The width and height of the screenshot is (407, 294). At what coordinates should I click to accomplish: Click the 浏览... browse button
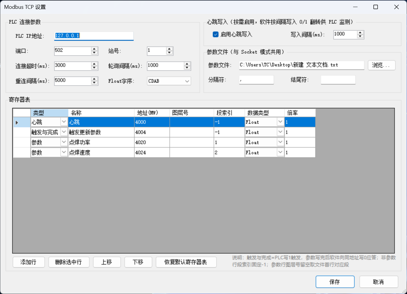(382, 65)
